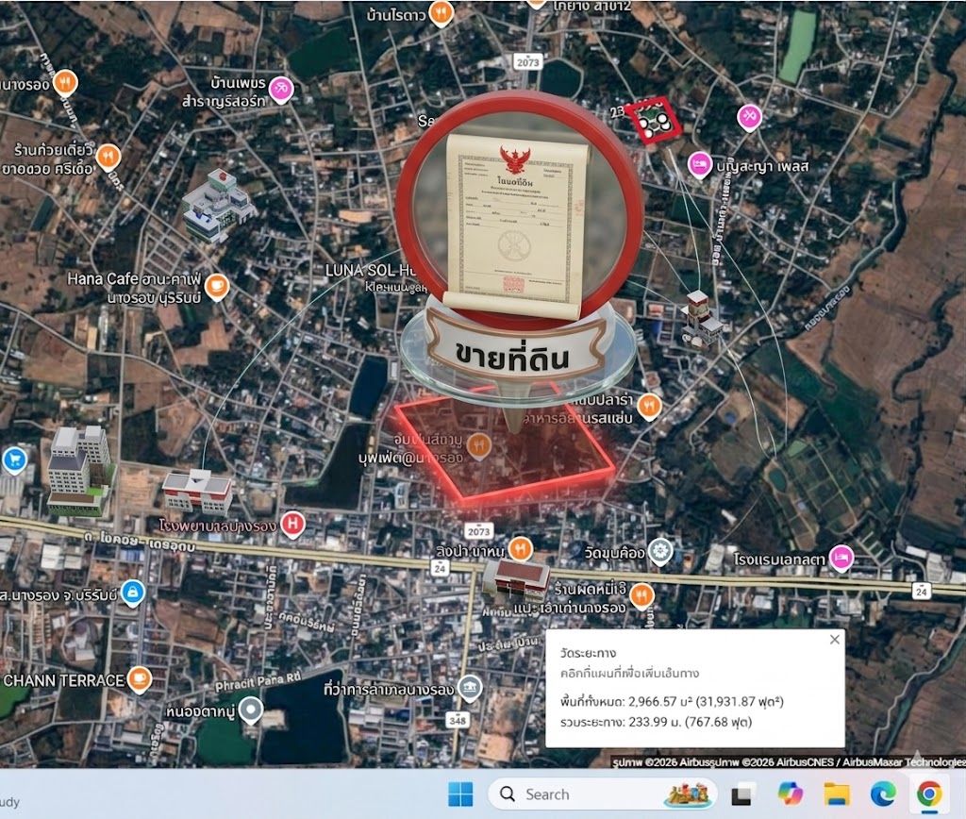This screenshot has width=966, height=819.
Task: Open the หนองตาหมู่ location pin
Action: click(251, 710)
